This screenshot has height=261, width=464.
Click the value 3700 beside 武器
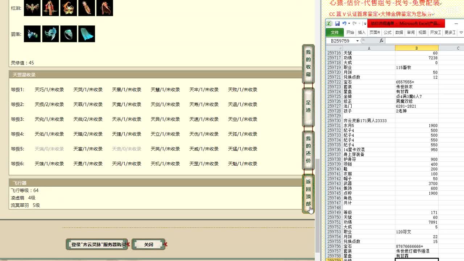(x=417, y=183)
